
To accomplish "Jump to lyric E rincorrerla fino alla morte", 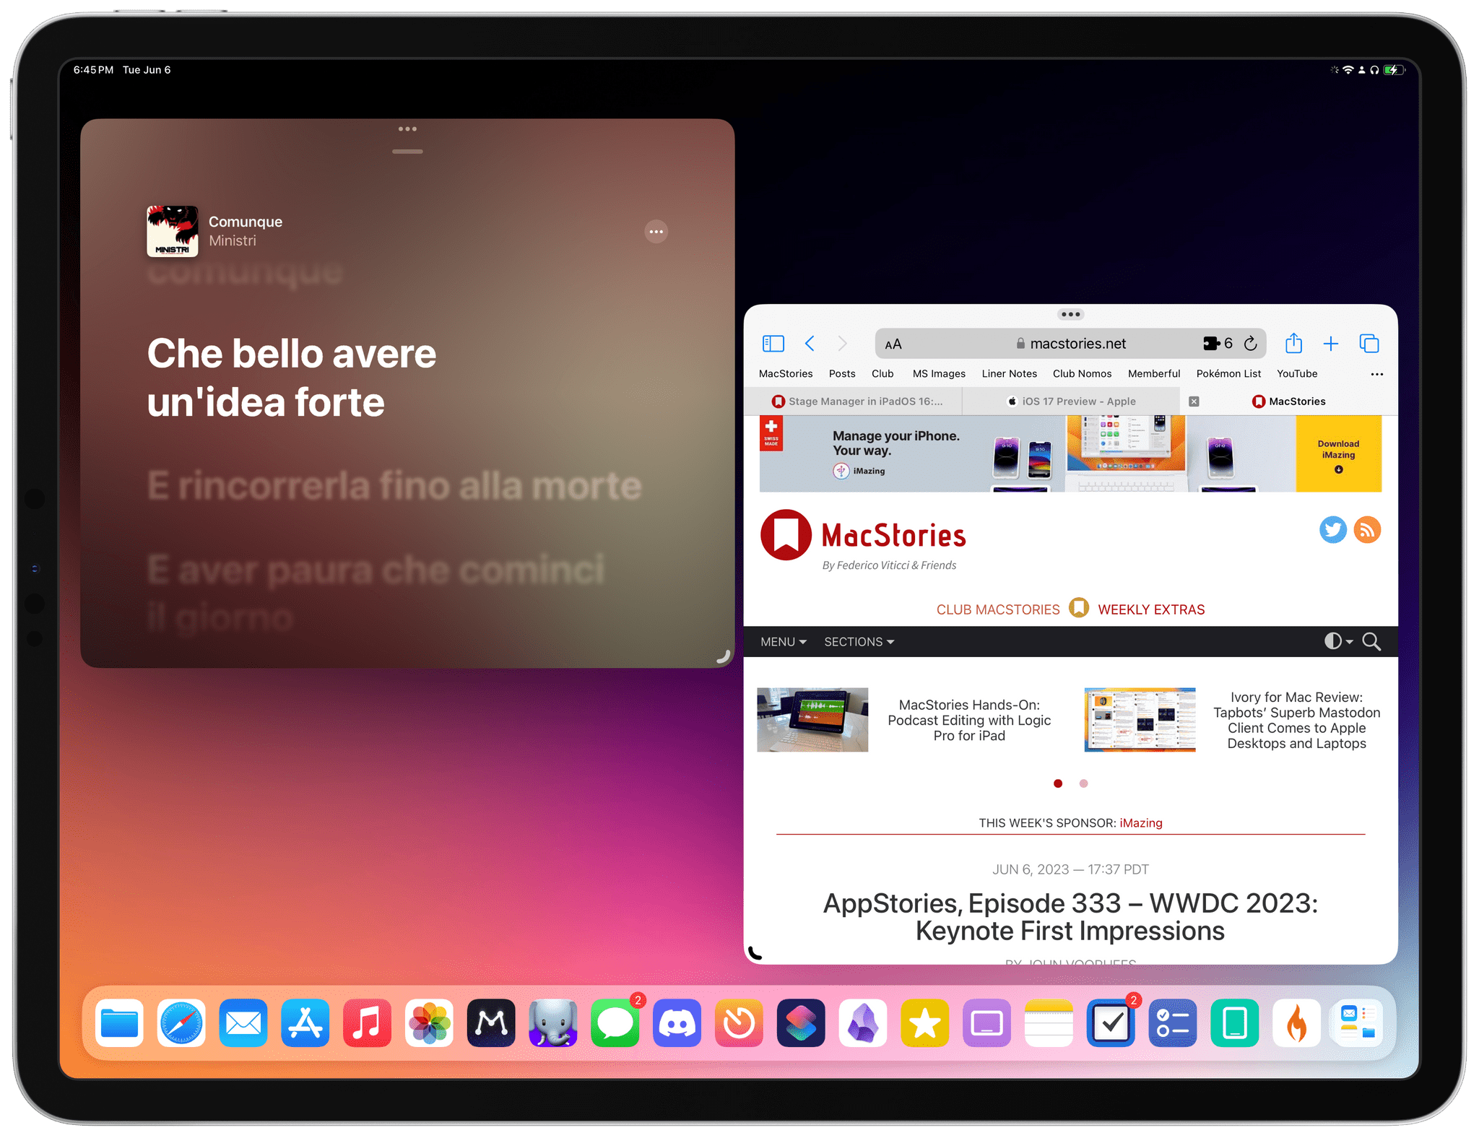I will point(394,485).
